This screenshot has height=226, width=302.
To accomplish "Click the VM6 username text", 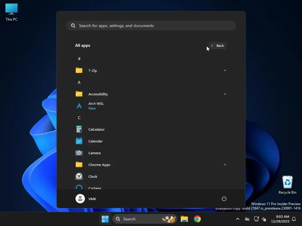I will (x=92, y=199).
